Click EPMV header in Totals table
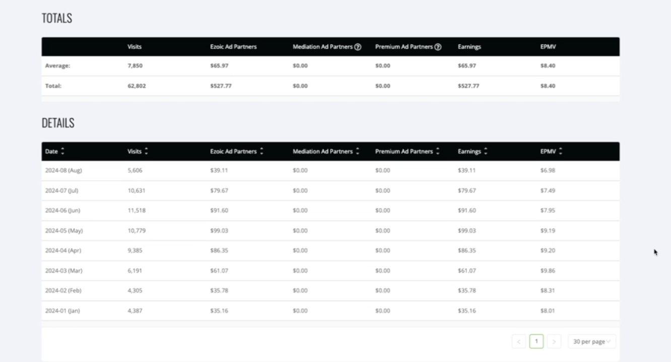 pyautogui.click(x=548, y=47)
